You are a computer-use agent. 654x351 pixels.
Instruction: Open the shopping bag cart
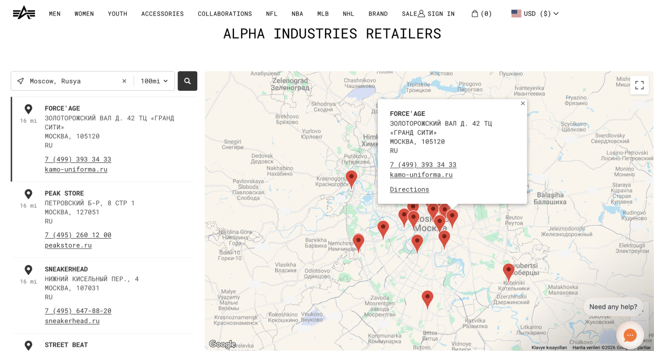(481, 14)
